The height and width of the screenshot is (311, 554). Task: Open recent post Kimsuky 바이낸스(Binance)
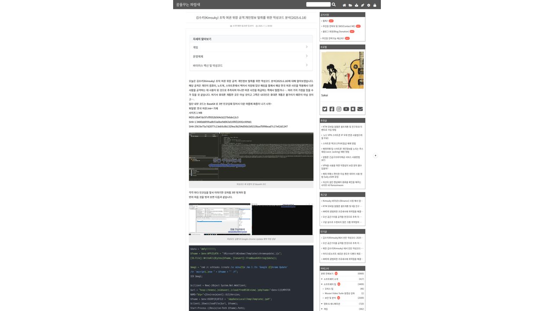click(x=342, y=201)
